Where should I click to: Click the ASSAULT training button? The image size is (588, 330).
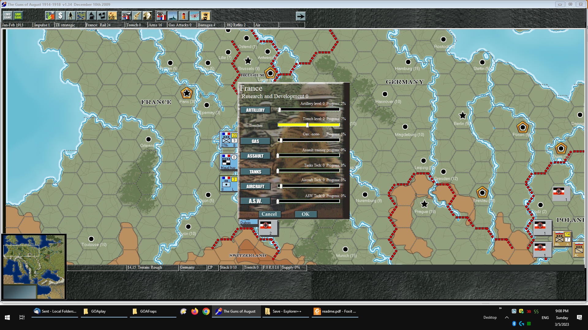[x=255, y=156]
